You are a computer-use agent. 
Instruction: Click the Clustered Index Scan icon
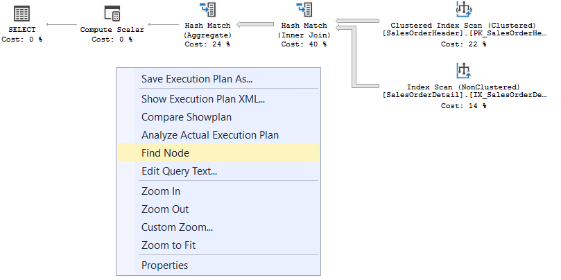(x=463, y=10)
